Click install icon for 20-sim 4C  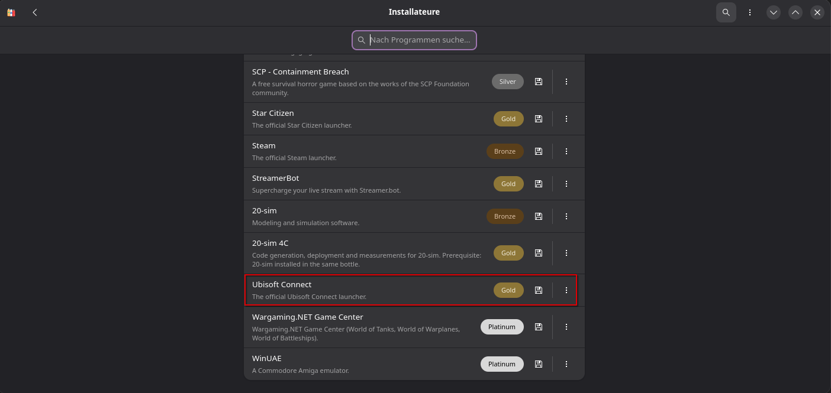click(x=539, y=253)
